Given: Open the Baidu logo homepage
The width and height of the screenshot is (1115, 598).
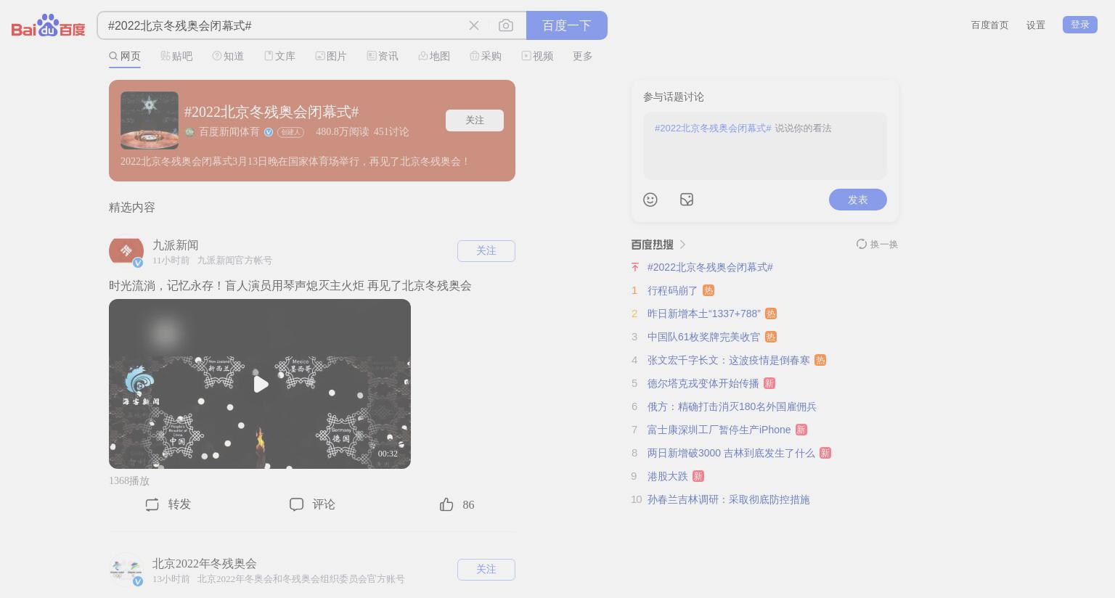Looking at the screenshot, I should coord(49,26).
